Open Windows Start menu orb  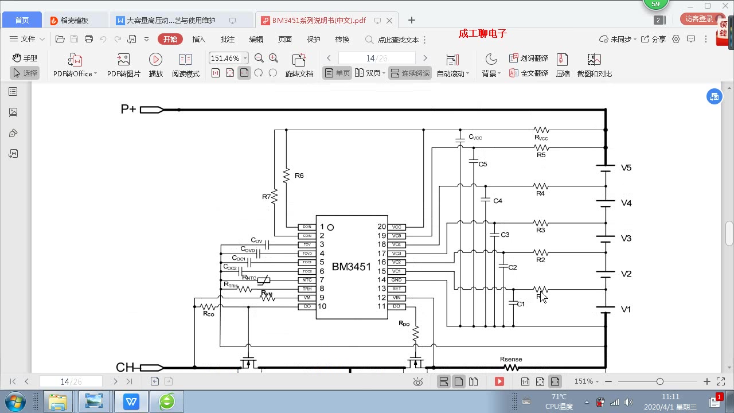coord(14,401)
